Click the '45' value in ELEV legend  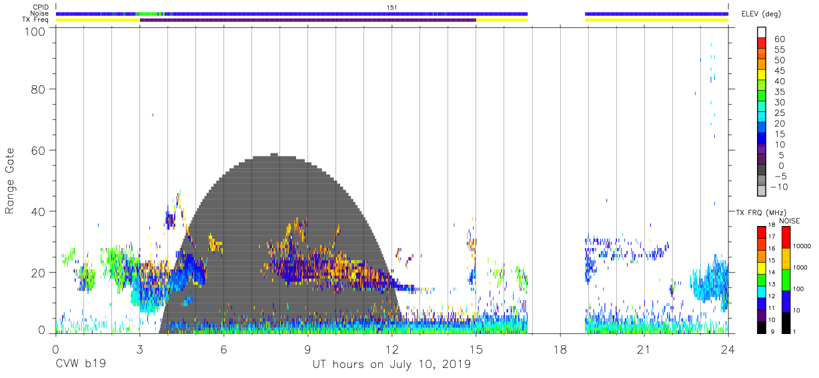click(x=778, y=69)
